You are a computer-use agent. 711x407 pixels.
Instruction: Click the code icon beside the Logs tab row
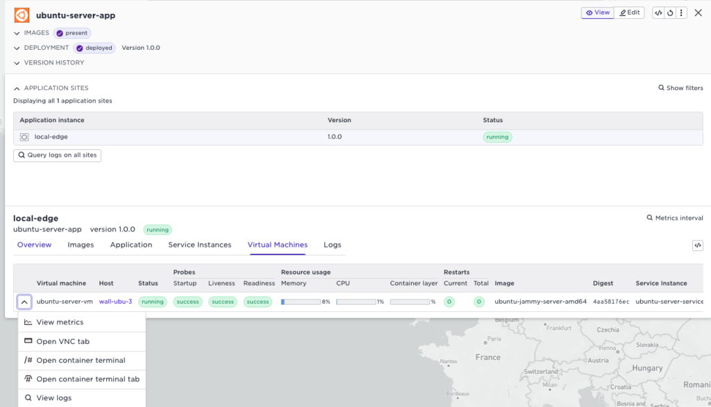click(698, 245)
